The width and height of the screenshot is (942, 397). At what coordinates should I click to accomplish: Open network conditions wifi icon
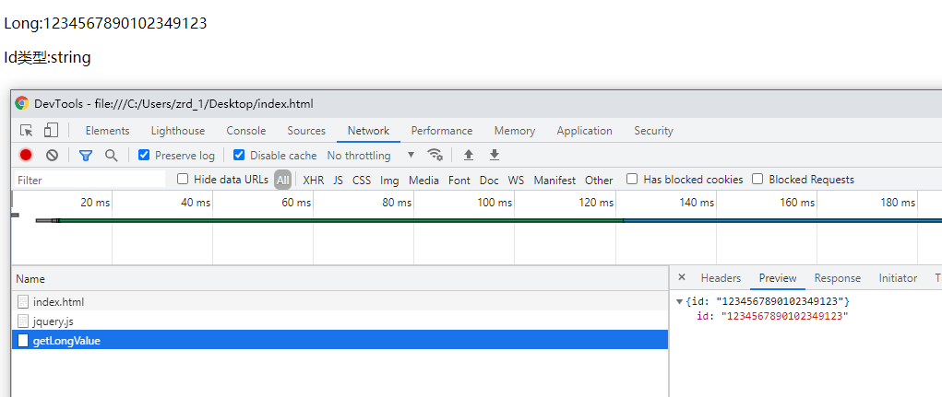pyautogui.click(x=435, y=156)
